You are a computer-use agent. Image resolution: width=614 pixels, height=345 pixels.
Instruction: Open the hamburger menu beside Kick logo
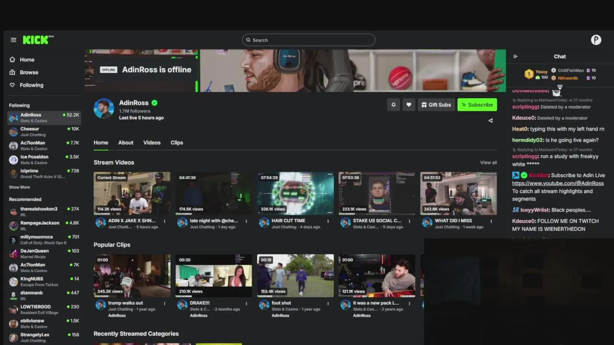[x=13, y=40]
